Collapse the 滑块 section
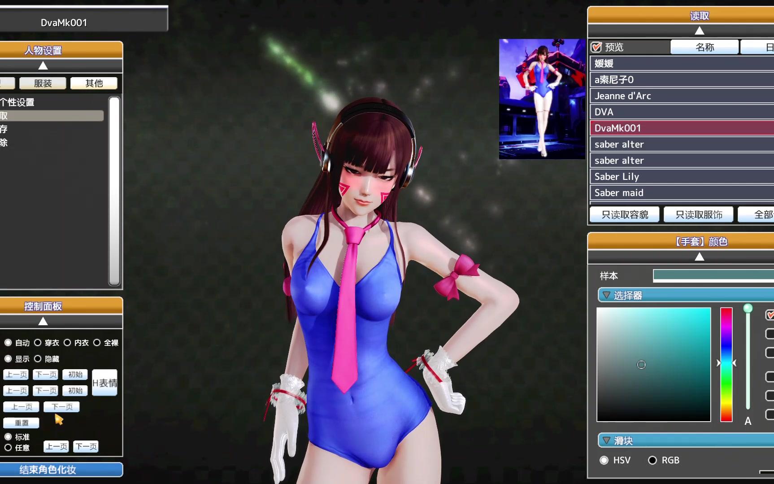 [x=606, y=440]
